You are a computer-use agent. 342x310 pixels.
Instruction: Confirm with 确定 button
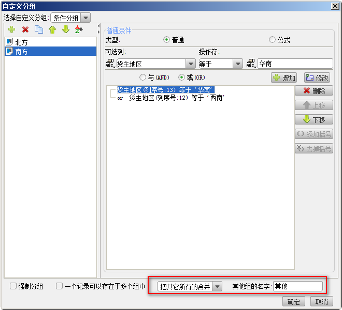pos(294,302)
